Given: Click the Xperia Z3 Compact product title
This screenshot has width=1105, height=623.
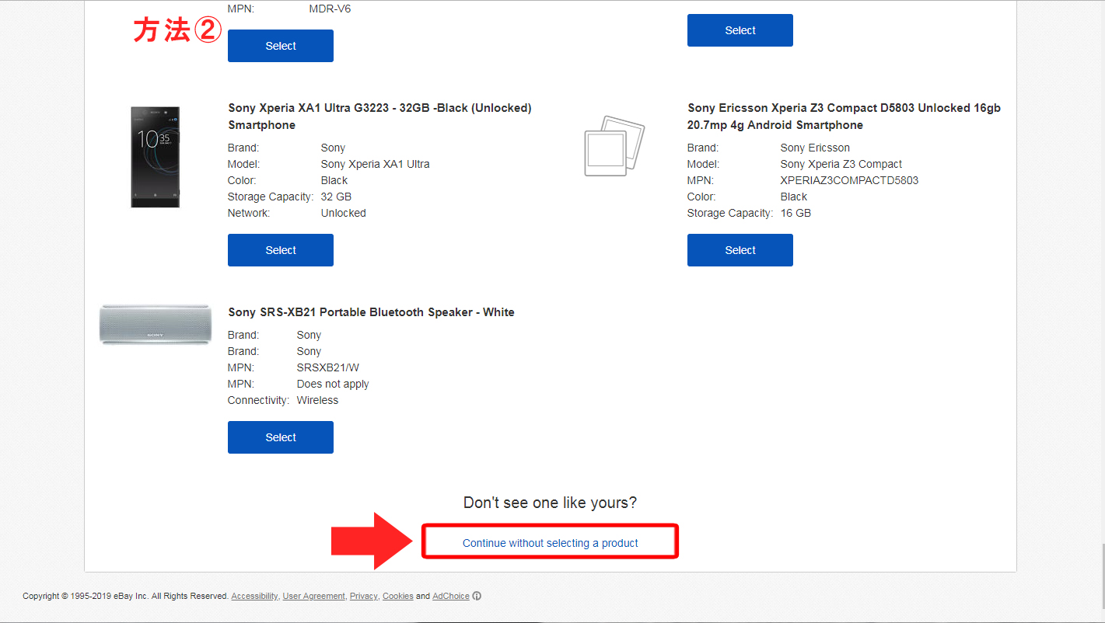Looking at the screenshot, I should [843, 116].
